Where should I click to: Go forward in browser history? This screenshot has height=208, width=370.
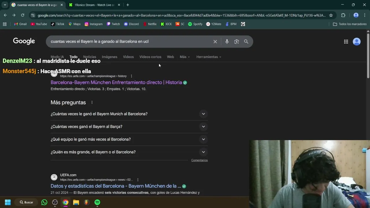[14, 15]
